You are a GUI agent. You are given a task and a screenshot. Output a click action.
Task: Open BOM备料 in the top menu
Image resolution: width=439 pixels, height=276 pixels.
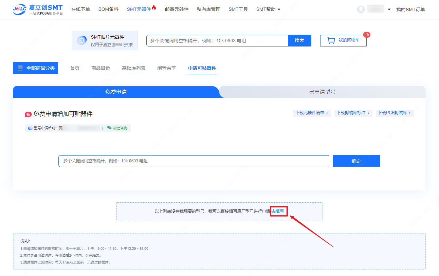pos(108,9)
